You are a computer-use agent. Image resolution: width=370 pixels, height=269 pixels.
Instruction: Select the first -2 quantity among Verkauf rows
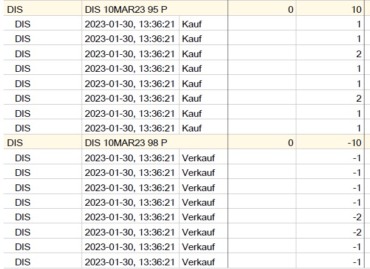357,217
